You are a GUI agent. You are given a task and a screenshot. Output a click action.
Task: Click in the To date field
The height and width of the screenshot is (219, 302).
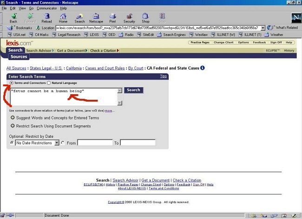[138, 142]
